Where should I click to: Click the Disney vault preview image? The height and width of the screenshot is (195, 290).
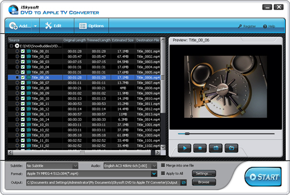tap(225, 87)
